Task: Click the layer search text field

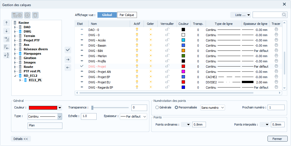Action: pyautogui.click(x=267, y=15)
